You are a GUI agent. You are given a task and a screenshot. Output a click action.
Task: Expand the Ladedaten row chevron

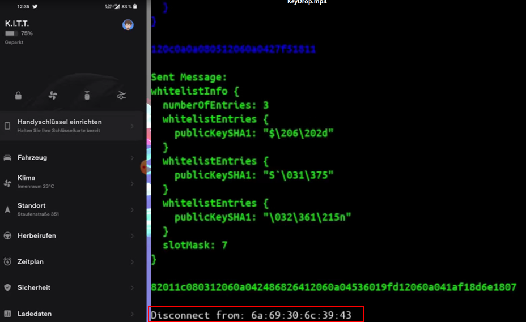click(x=132, y=314)
